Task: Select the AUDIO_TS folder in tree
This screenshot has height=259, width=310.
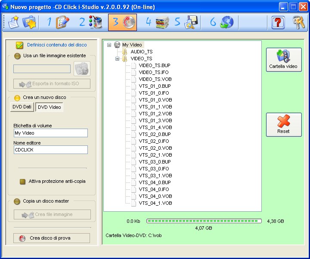Action: point(141,52)
